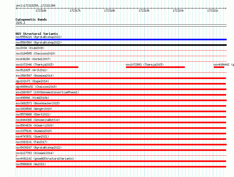Click dgv102n73 (Dogan2014) label

click(x=32, y=81)
